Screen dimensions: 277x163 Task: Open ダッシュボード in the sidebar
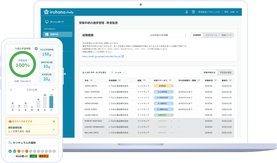(57, 22)
